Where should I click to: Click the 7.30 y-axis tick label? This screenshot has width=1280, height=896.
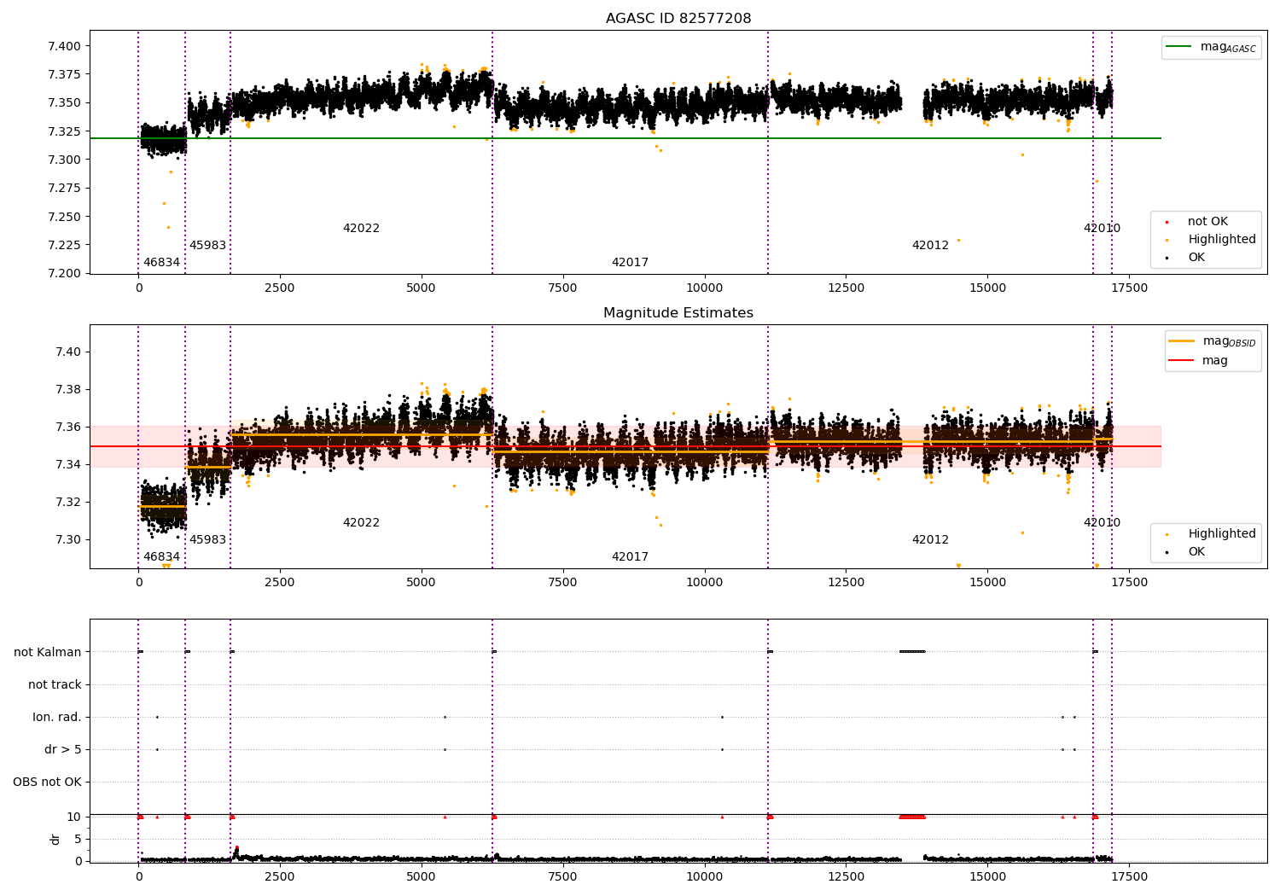[67, 539]
